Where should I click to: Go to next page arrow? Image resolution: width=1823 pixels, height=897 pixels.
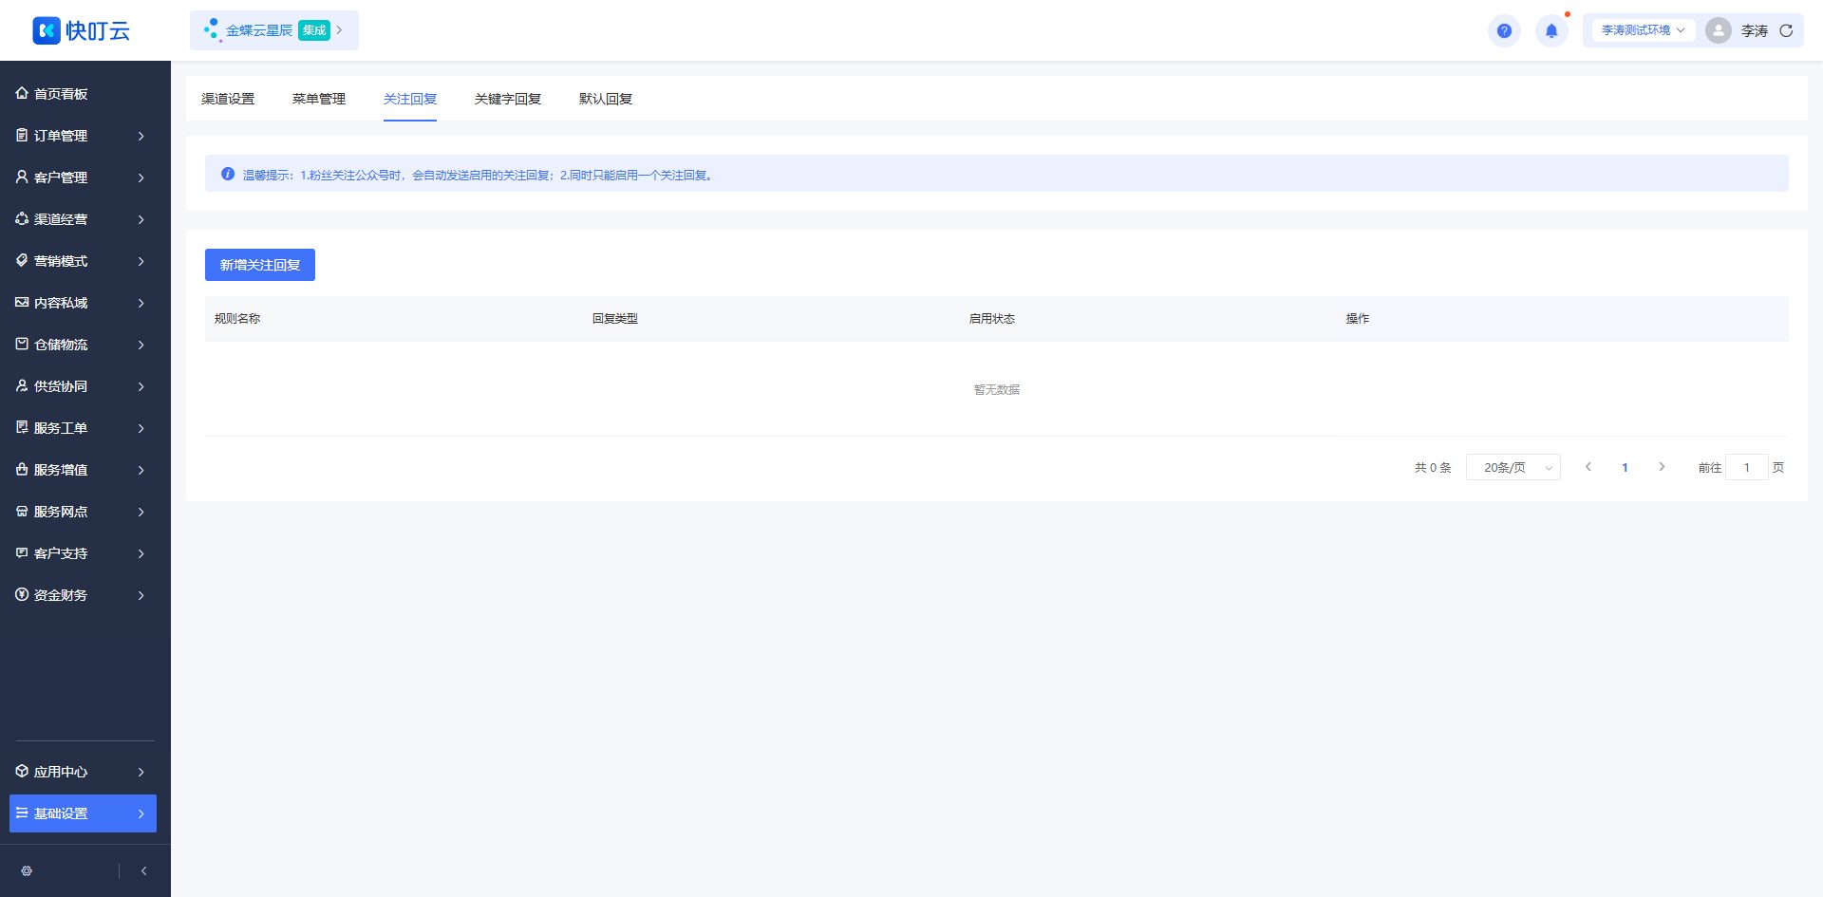pos(1662,467)
